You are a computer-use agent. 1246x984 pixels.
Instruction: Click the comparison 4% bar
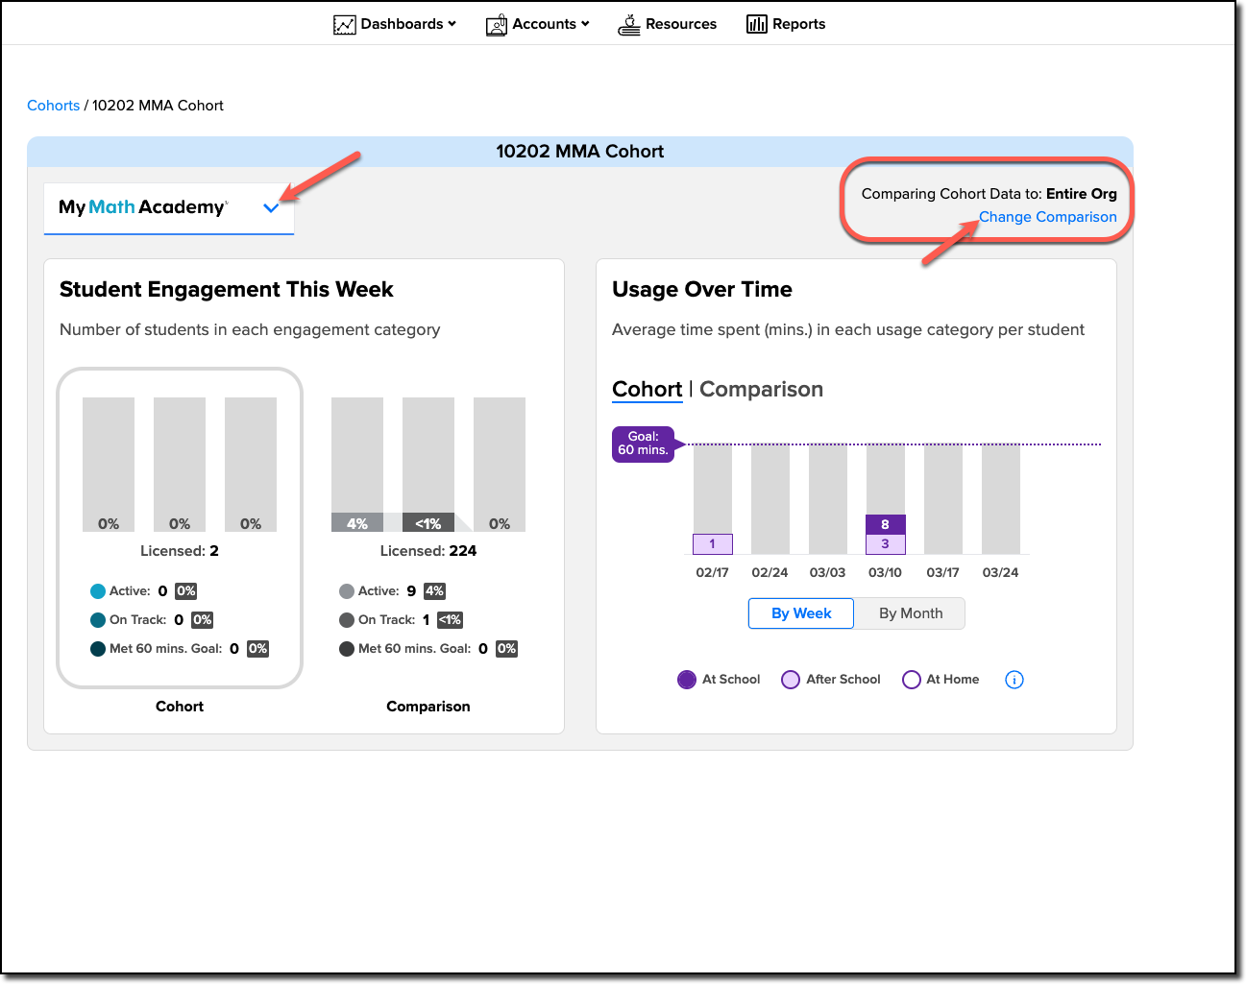click(357, 522)
